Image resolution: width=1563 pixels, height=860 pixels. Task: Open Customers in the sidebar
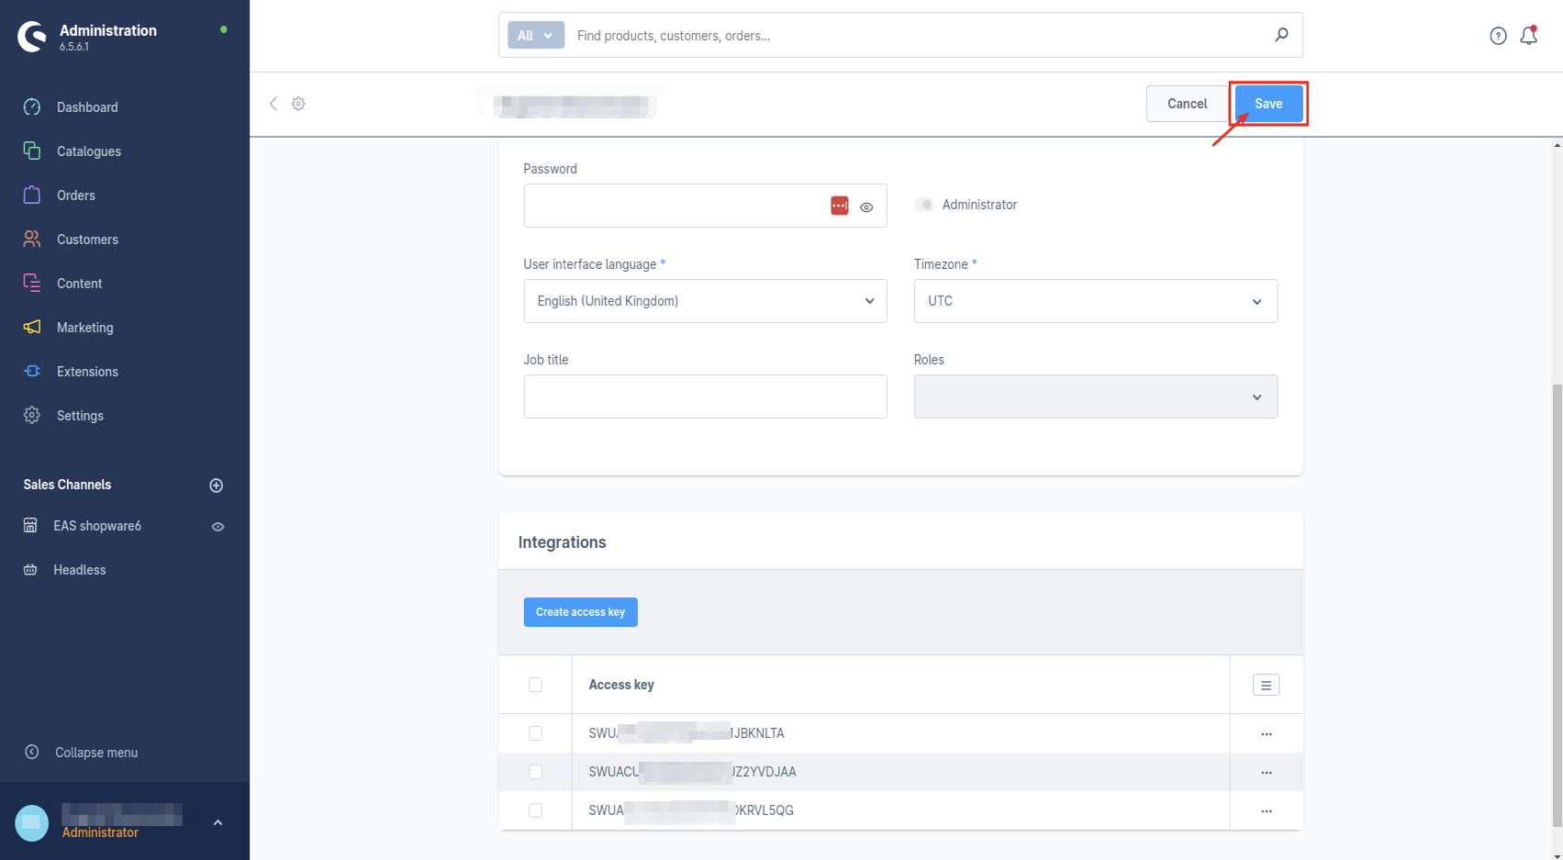pyautogui.click(x=87, y=240)
